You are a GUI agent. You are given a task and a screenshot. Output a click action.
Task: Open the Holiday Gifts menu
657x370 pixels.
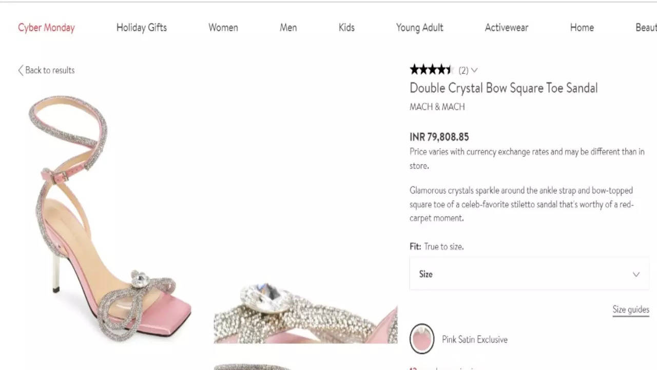tap(142, 28)
